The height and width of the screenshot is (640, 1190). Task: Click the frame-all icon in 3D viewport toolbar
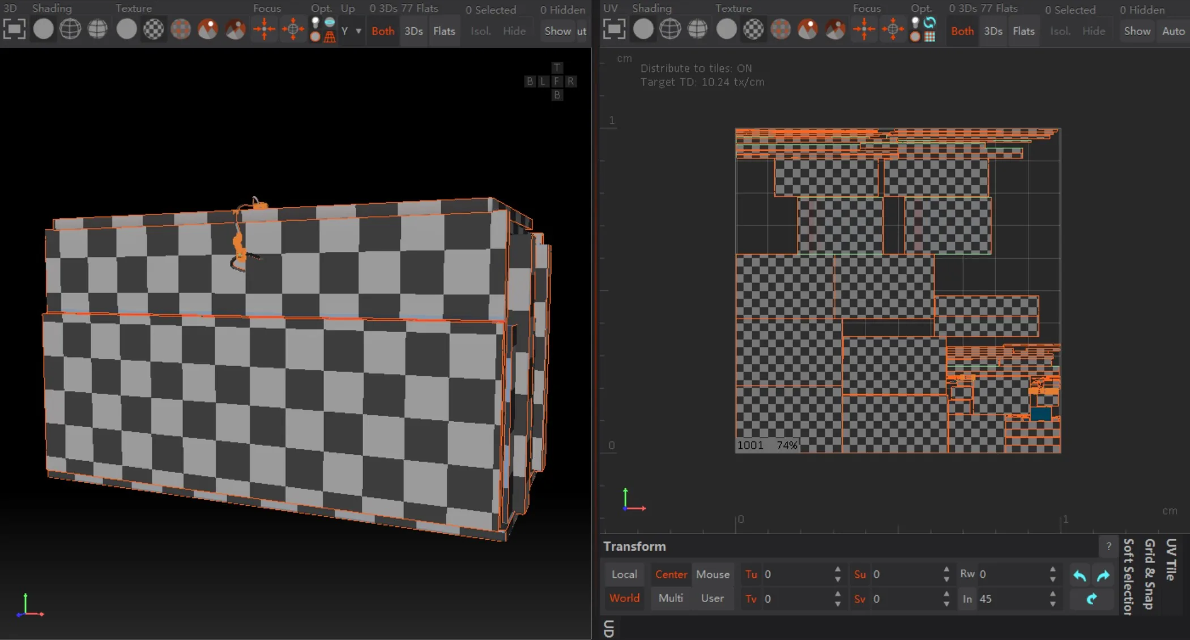pyautogui.click(x=14, y=29)
